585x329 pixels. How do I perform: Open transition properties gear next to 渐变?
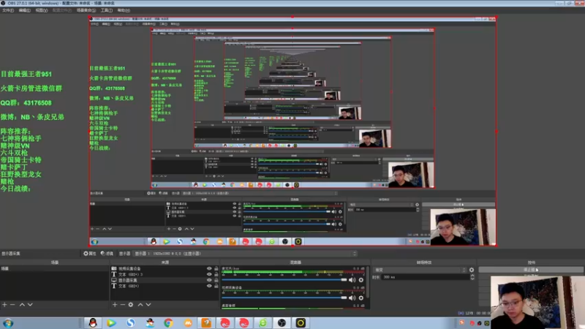472,270
